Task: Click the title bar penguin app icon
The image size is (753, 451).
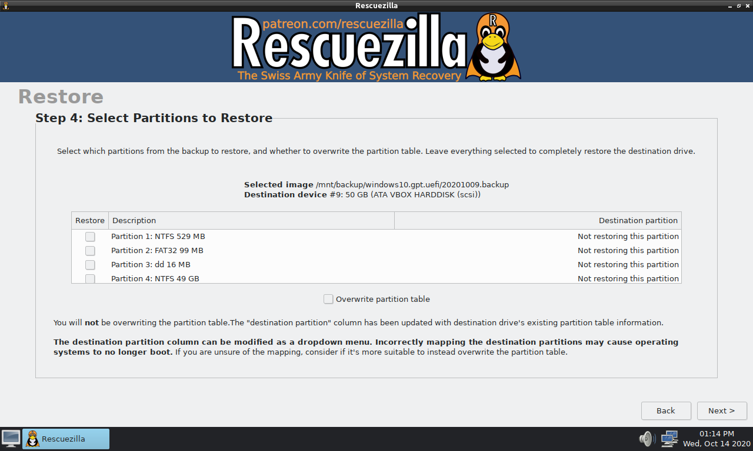Action: click(x=6, y=6)
